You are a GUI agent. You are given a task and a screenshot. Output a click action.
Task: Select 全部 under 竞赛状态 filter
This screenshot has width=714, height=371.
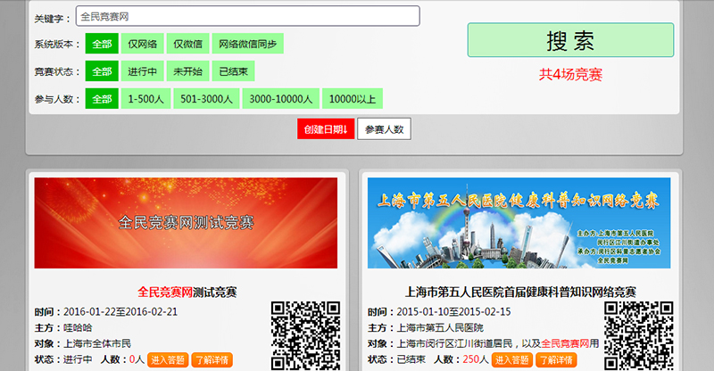point(102,71)
